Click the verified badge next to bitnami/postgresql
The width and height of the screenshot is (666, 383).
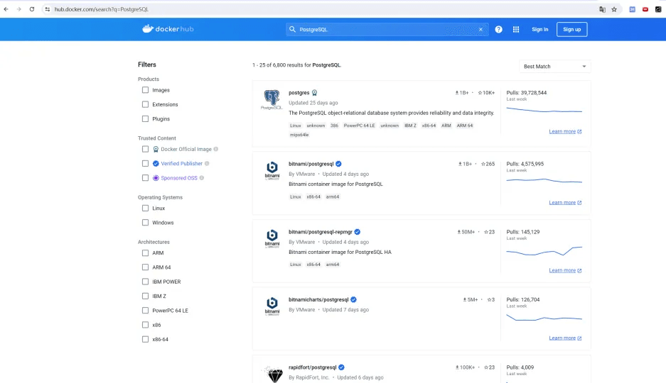click(338, 164)
